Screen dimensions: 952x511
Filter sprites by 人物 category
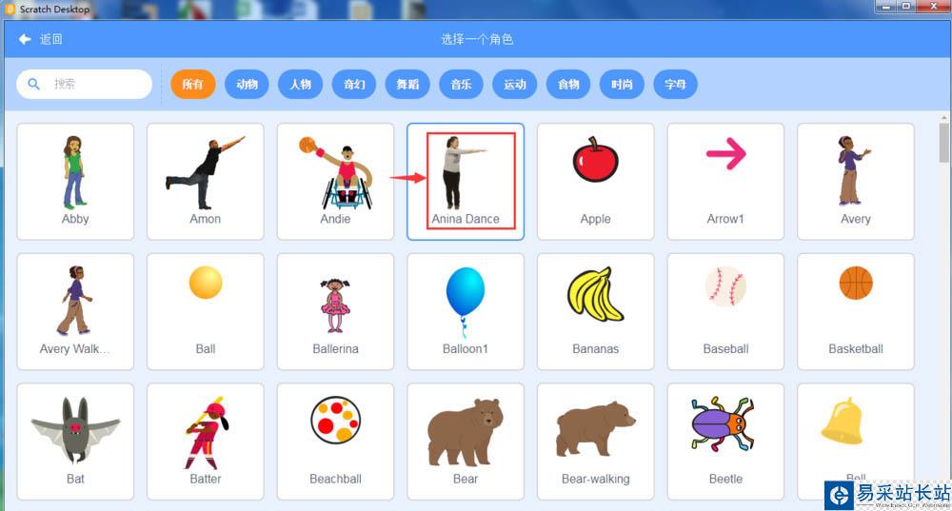click(x=300, y=85)
